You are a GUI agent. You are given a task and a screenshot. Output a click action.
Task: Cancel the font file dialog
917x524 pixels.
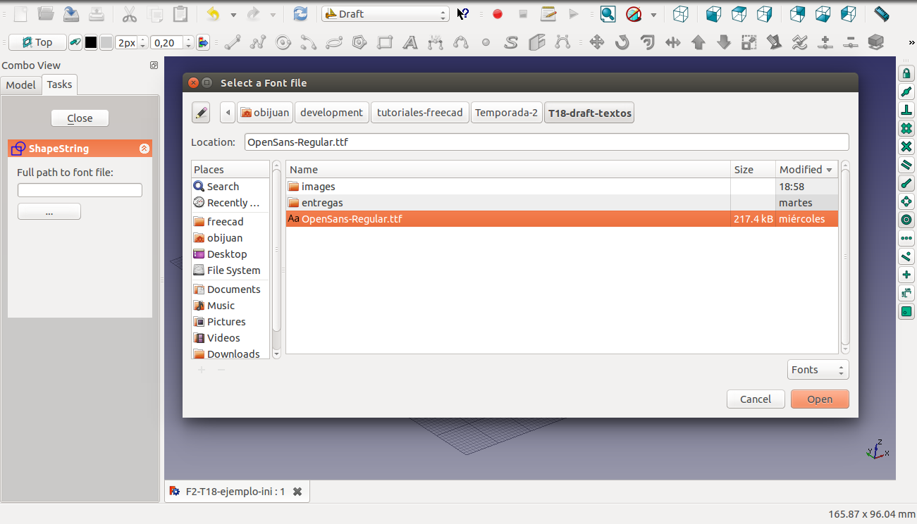pos(755,399)
